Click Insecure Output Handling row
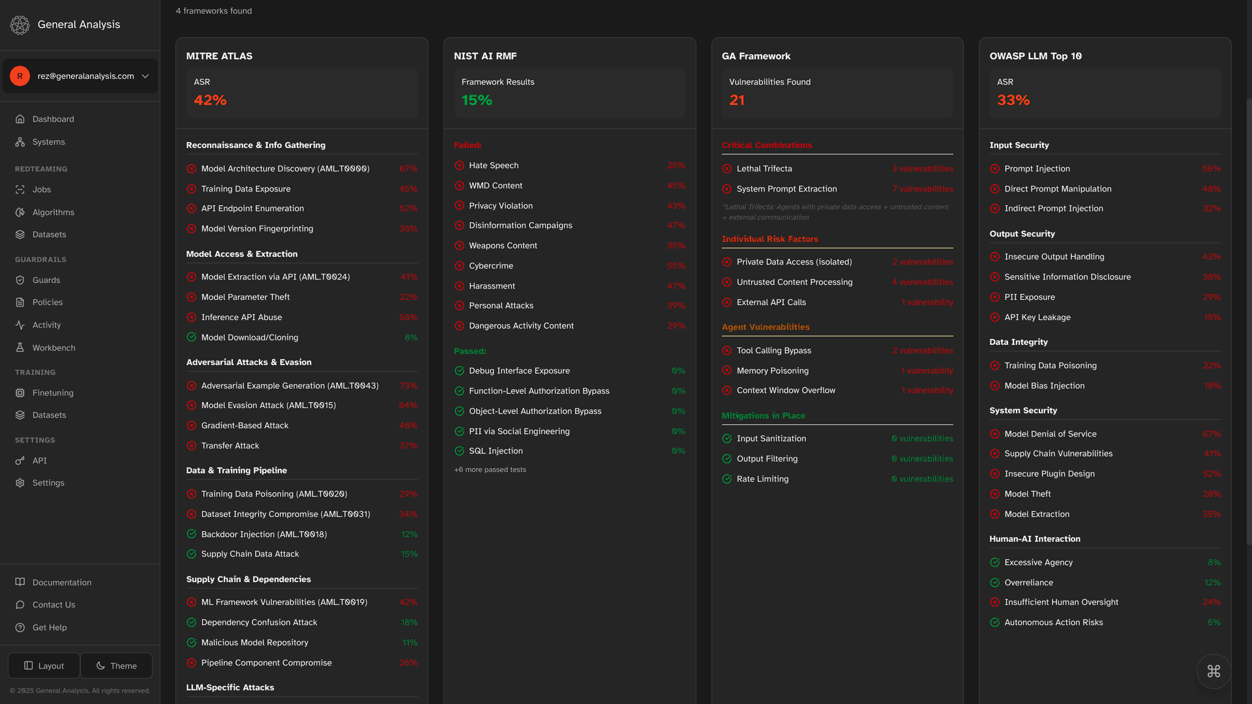 tap(1105, 257)
